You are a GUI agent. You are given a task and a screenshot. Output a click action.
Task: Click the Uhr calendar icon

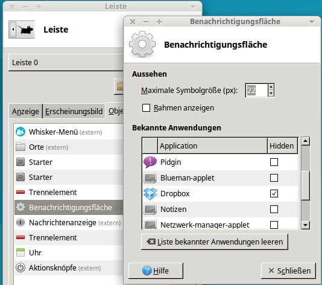(21, 252)
